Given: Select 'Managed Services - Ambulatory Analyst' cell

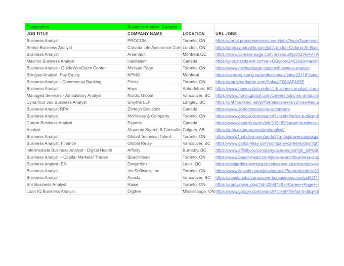Looking at the screenshot, I should (76, 95).
